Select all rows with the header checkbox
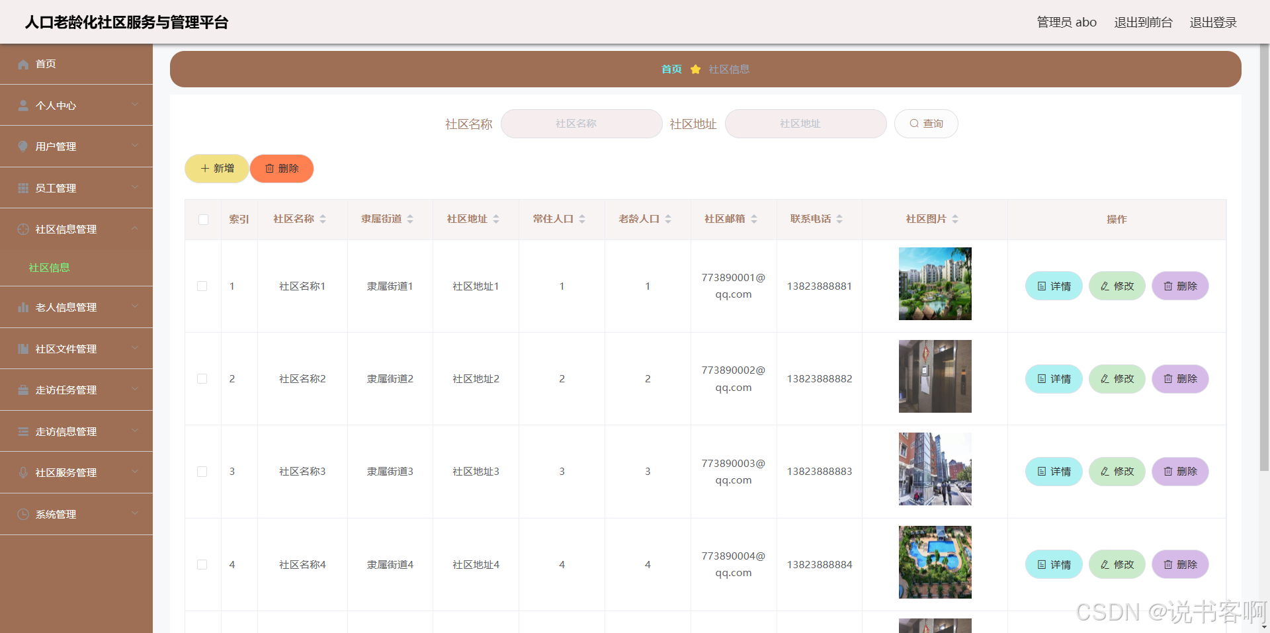This screenshot has width=1270, height=633. point(203,220)
